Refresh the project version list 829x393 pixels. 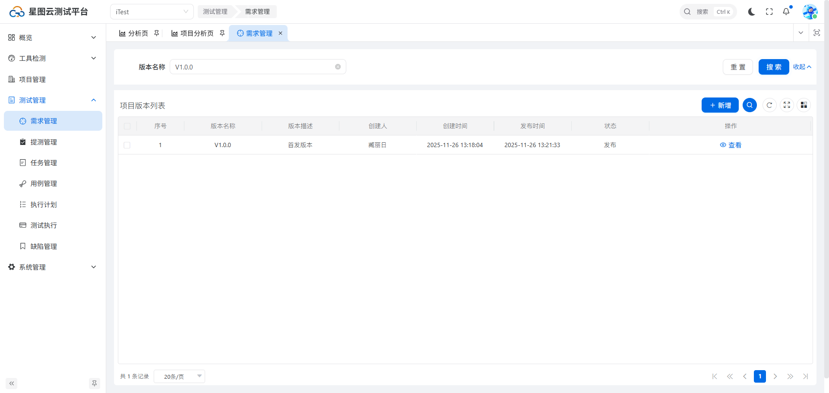tap(769, 105)
